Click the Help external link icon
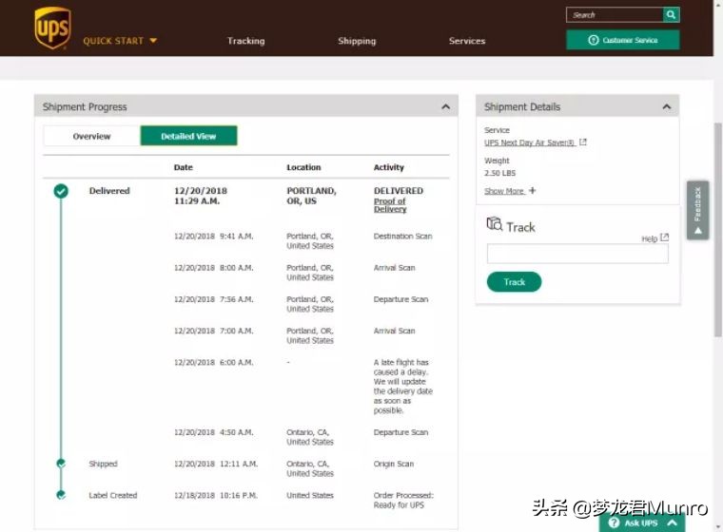Screen dimensions: 723x532 point(664,237)
